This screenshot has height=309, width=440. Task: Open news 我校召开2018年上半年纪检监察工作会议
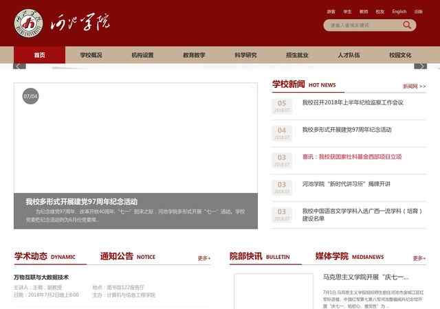pos(353,102)
